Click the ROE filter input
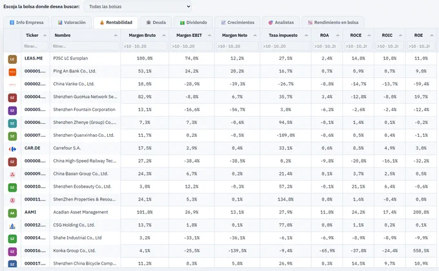 (x=421, y=46)
